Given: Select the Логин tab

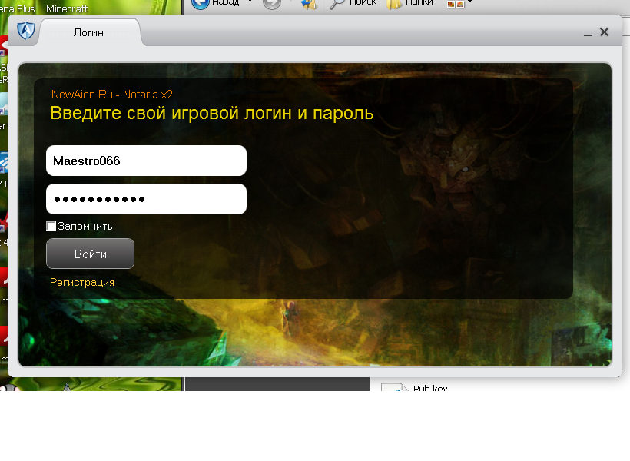Looking at the screenshot, I should (x=89, y=32).
